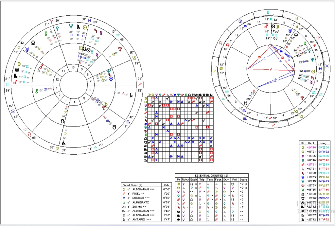Select the Ic marker on left chart
The height and width of the screenshot is (226, 335).
click(x=132, y=96)
